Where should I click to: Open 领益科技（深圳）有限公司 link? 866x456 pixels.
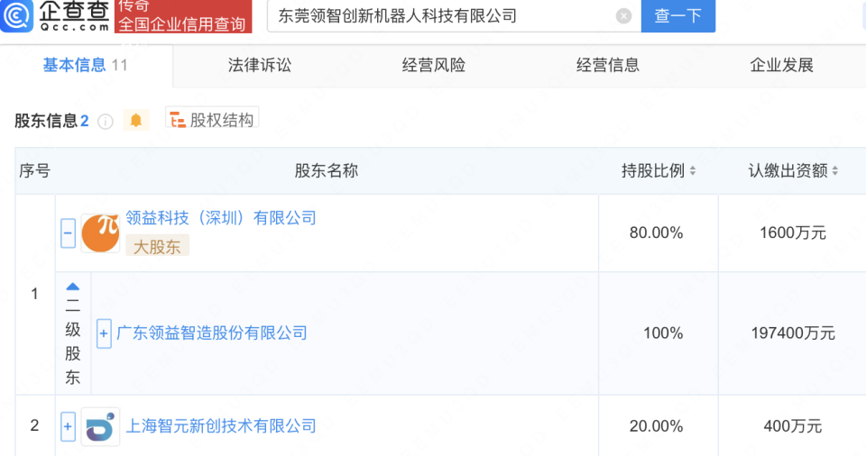pos(221,218)
